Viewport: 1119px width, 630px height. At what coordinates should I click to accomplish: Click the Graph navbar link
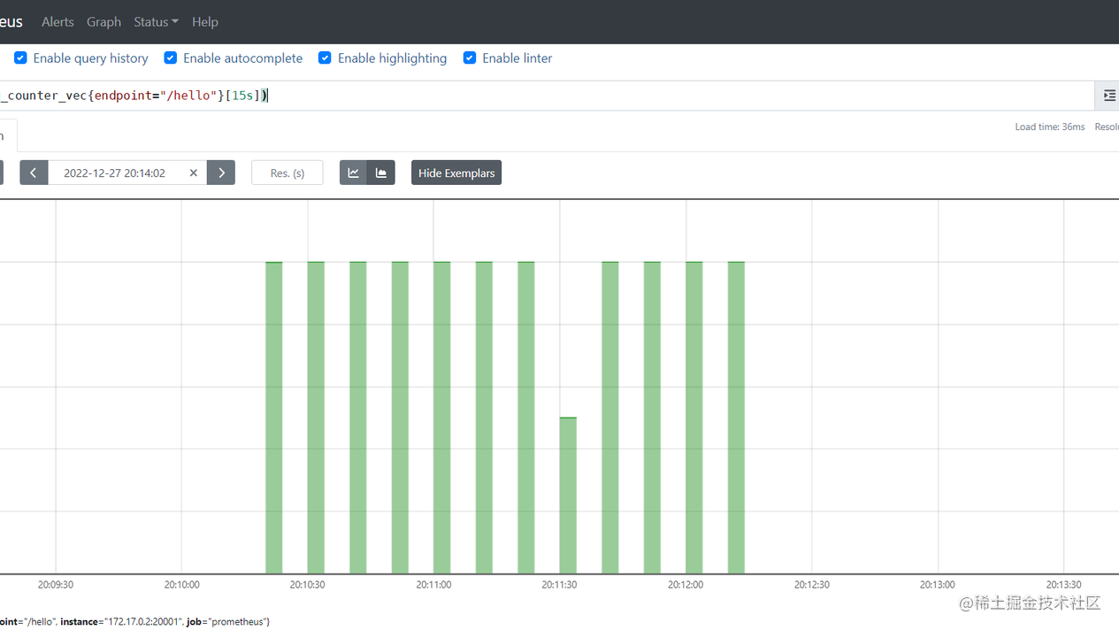[x=103, y=21]
